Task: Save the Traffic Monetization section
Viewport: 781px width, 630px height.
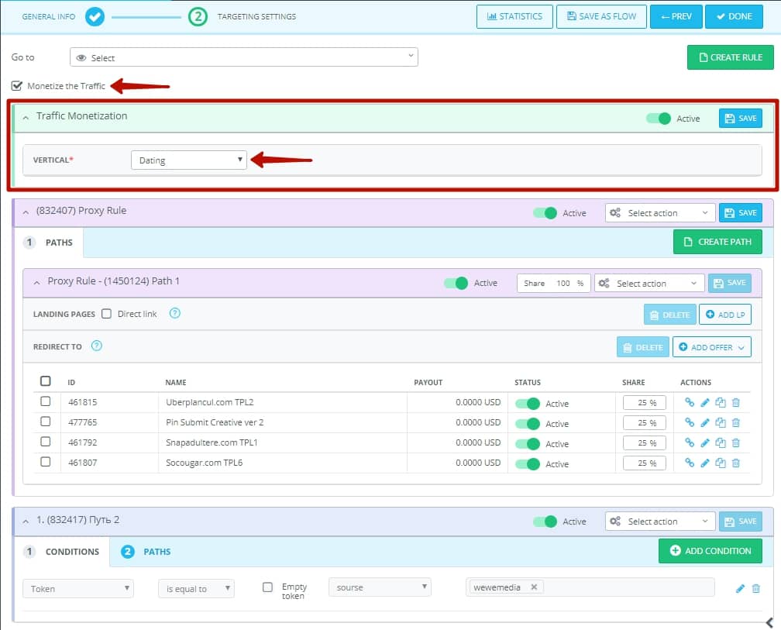Action: [x=741, y=118]
